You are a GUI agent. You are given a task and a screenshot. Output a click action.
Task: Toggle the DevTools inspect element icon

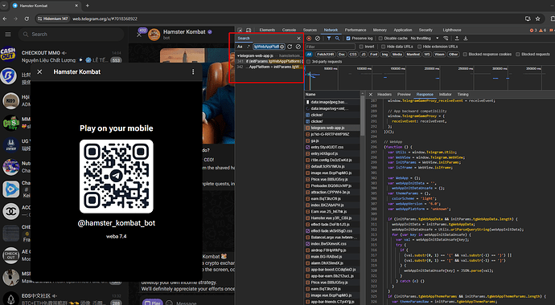(240, 31)
